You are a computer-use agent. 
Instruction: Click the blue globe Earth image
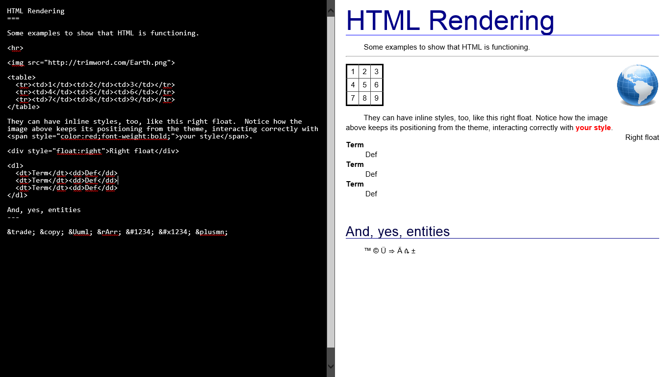click(637, 85)
